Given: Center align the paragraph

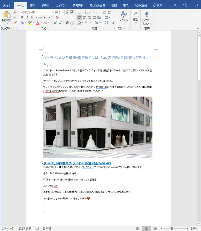Looking at the screenshot, I should [84, 18].
